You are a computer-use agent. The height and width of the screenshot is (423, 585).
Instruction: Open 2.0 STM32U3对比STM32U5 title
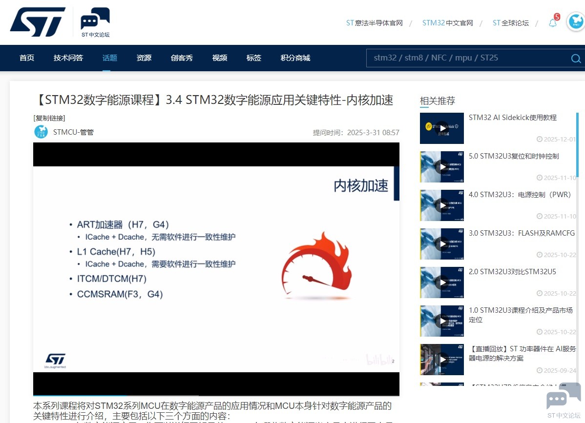[x=512, y=272]
